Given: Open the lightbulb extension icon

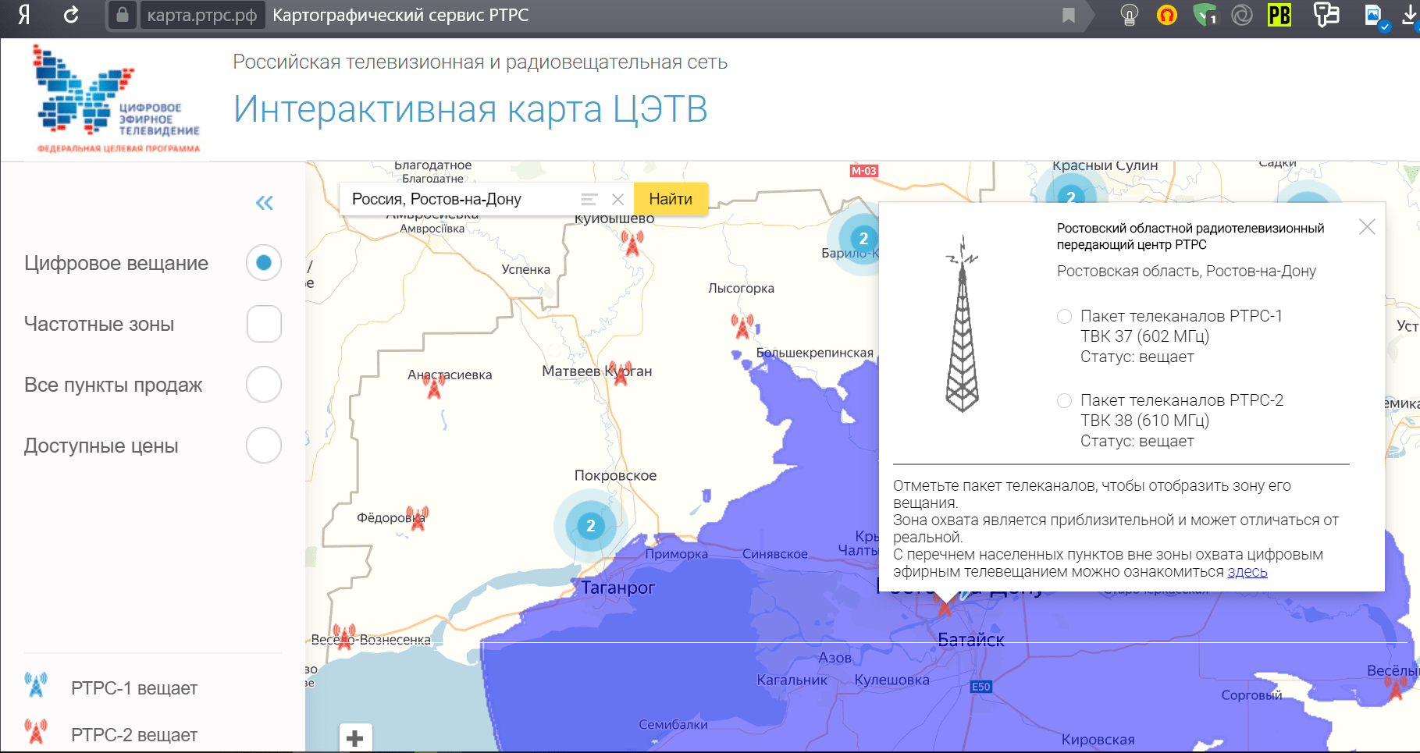Looking at the screenshot, I should [x=1129, y=15].
